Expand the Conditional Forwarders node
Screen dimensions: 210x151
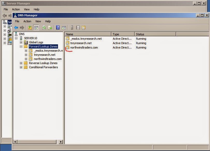click(x=21, y=67)
